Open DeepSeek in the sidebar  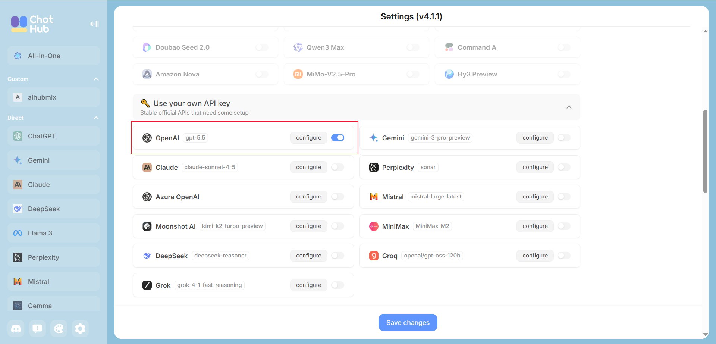pos(54,209)
